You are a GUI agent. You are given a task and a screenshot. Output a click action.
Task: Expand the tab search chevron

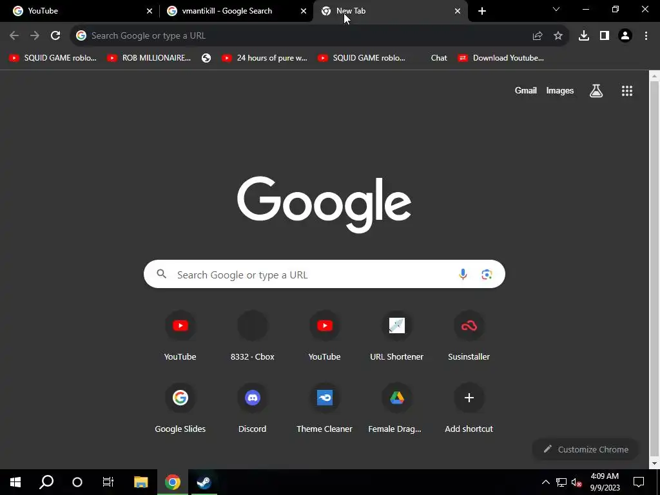[556, 9]
